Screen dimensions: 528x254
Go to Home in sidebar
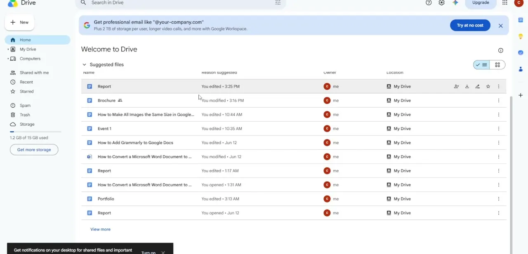click(x=38, y=40)
